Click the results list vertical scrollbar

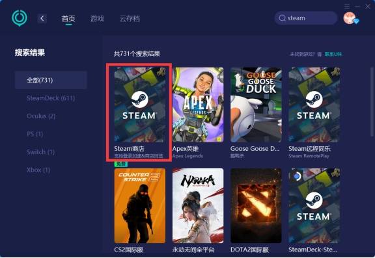click(x=372, y=103)
